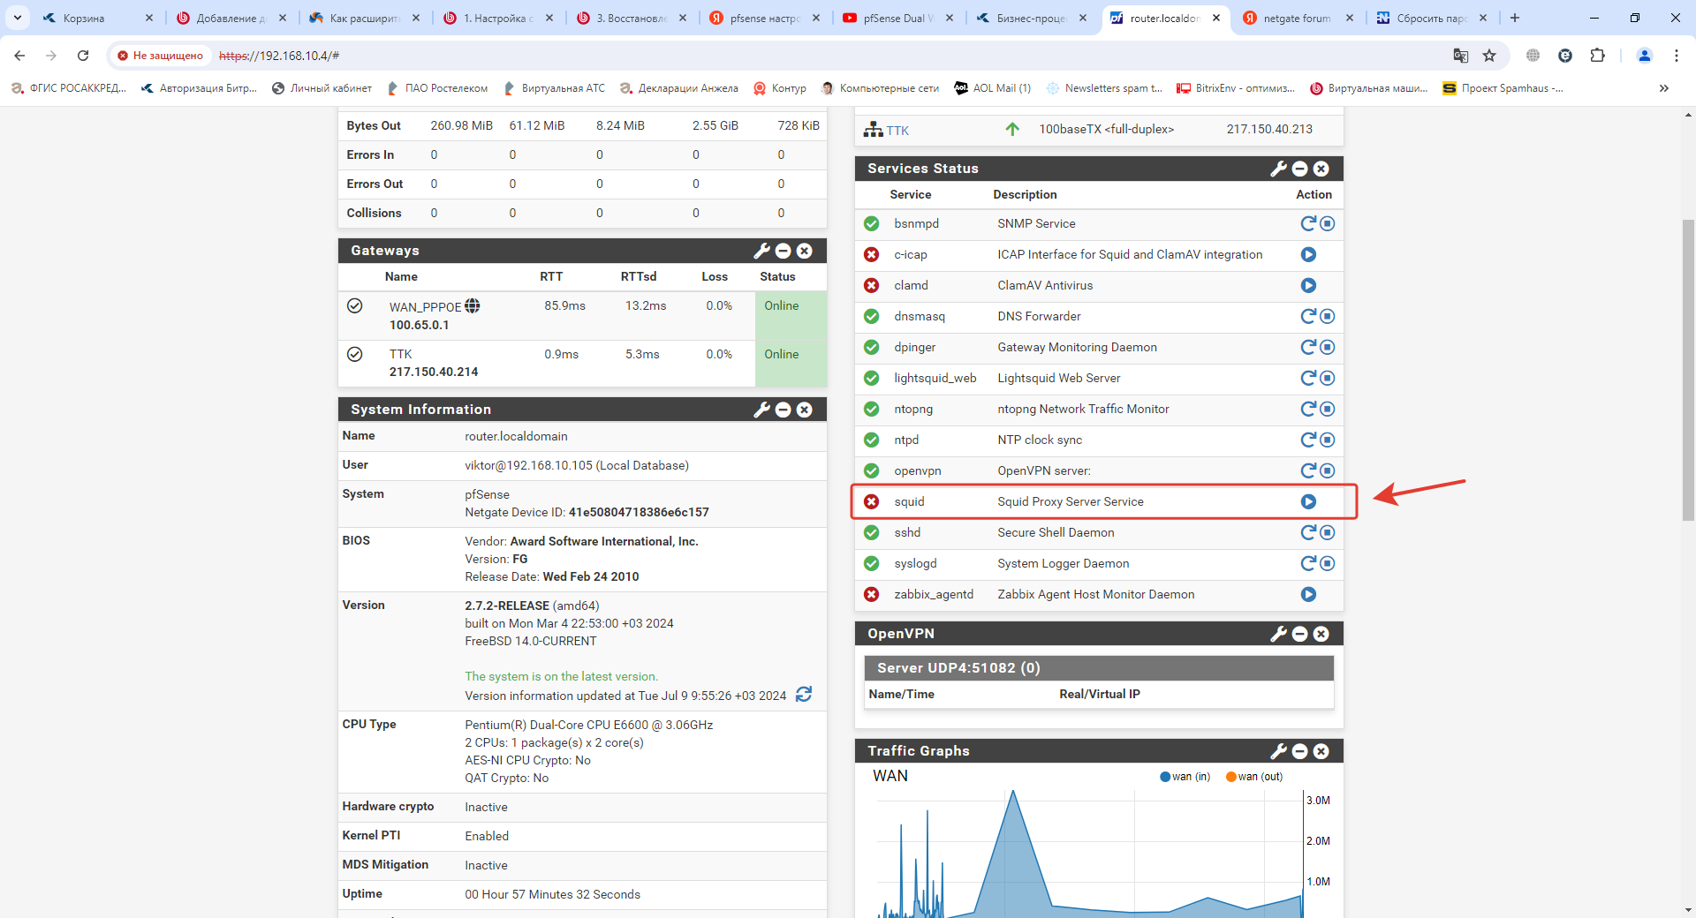Close the Gateways widget

804,251
